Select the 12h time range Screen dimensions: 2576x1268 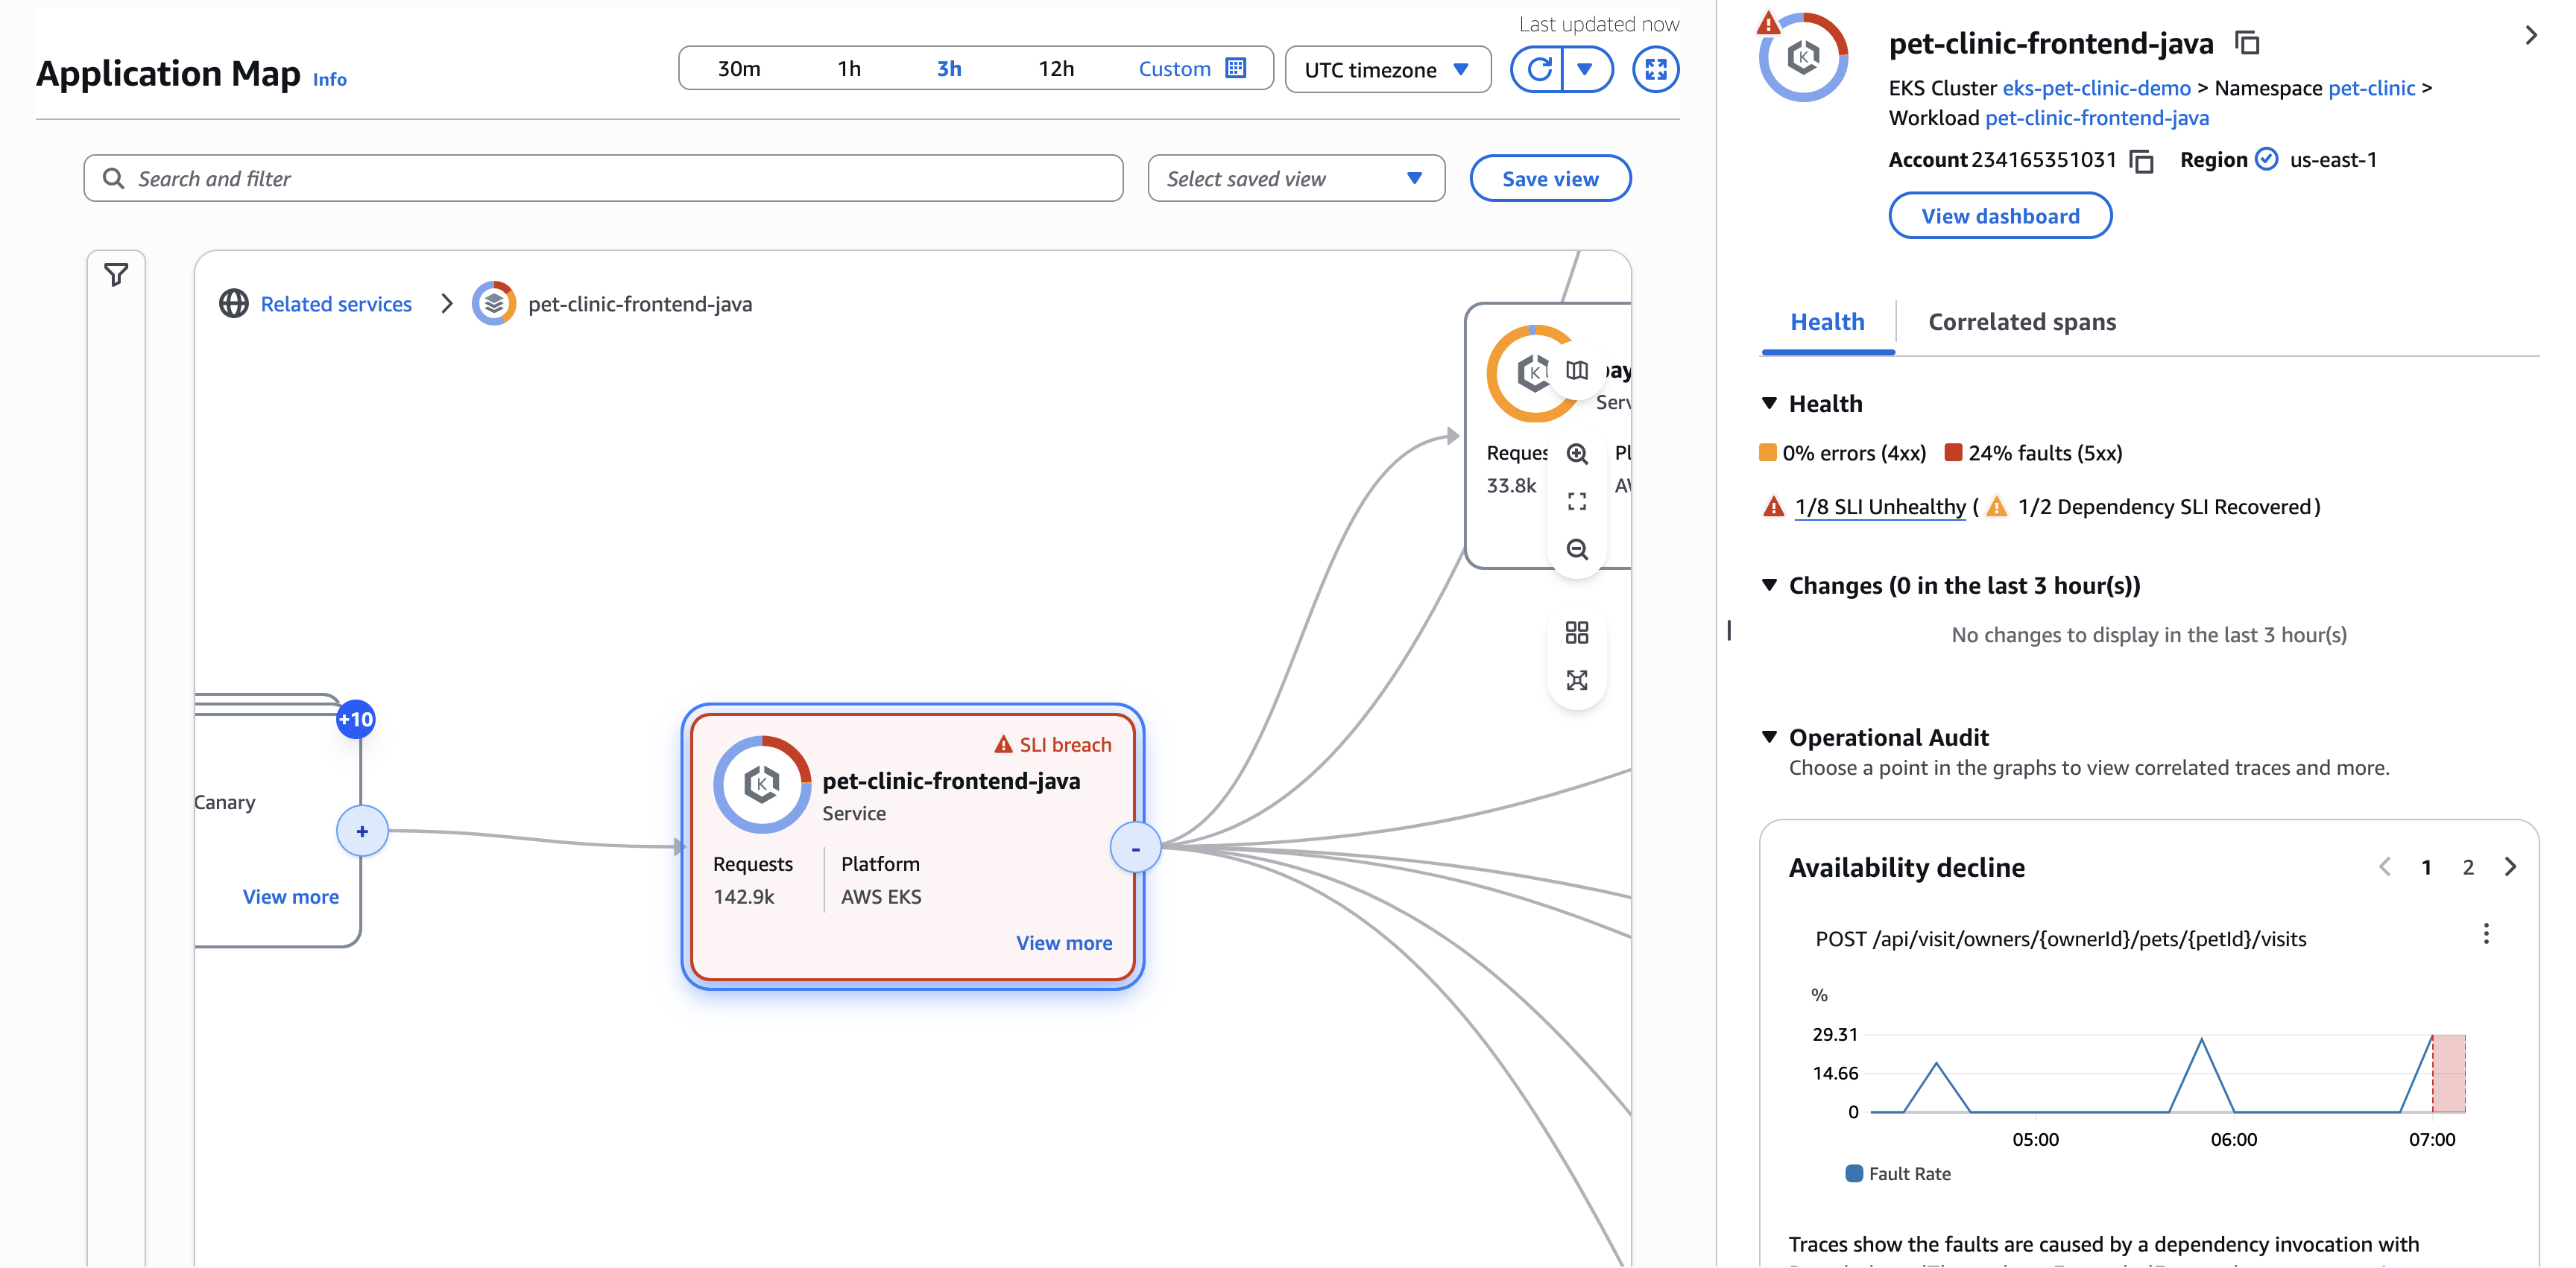[1056, 68]
